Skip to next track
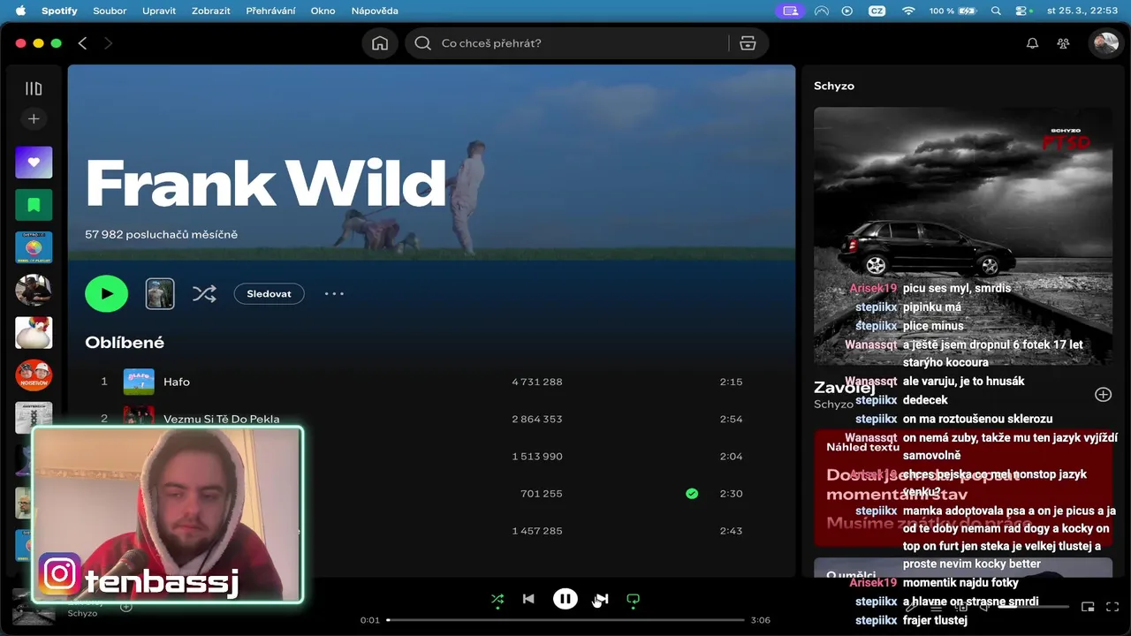 pyautogui.click(x=602, y=599)
